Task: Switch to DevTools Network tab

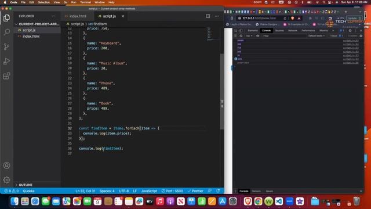Action: click(292, 31)
